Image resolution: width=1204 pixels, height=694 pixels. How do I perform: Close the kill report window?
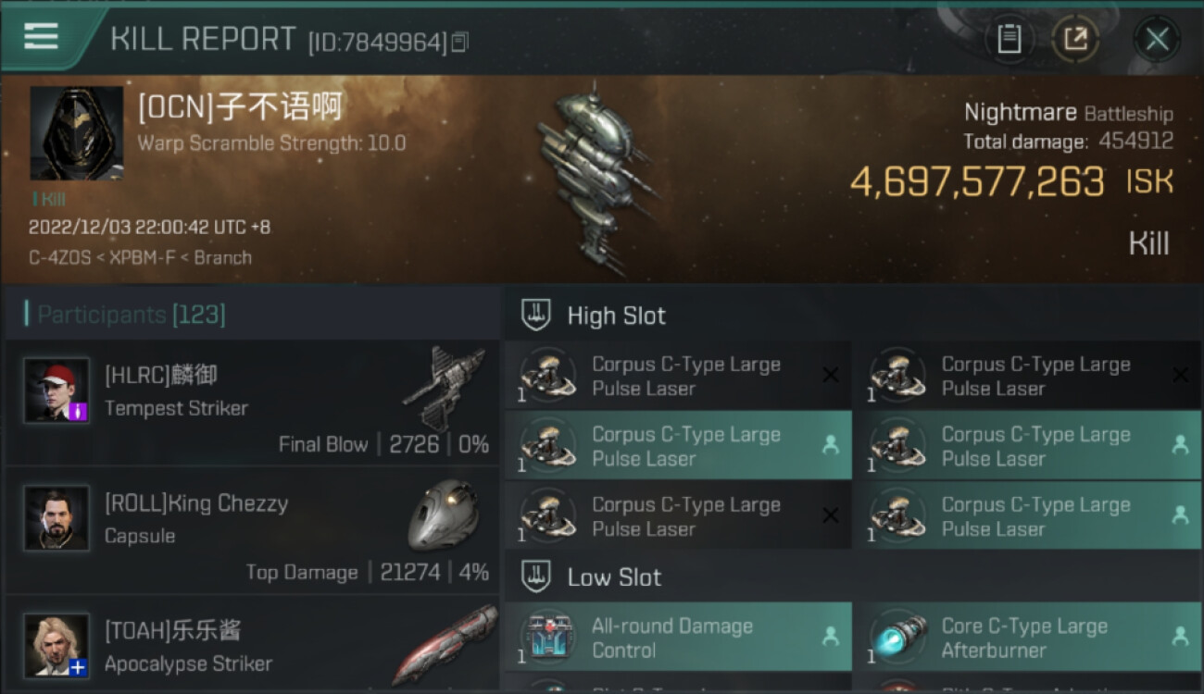tap(1157, 39)
